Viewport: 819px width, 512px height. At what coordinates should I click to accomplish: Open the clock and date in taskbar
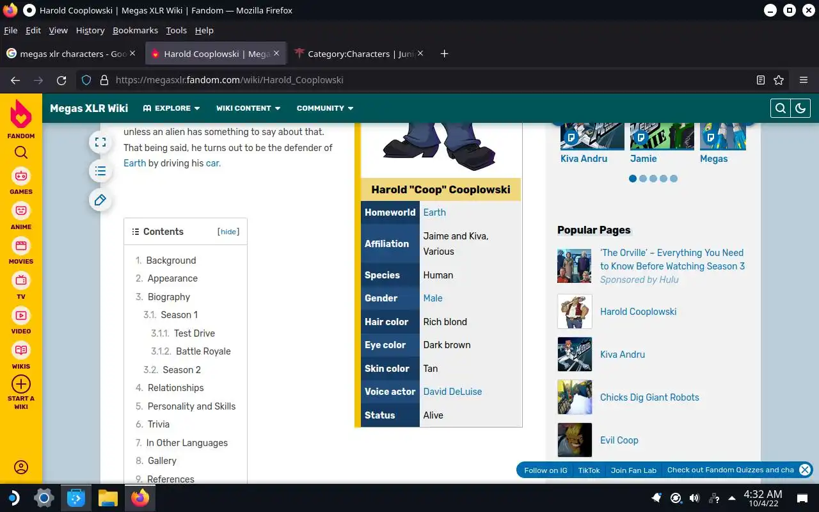point(763,498)
